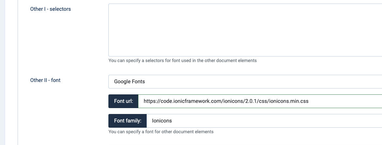Click the word 'font' in the second label

click(56, 80)
